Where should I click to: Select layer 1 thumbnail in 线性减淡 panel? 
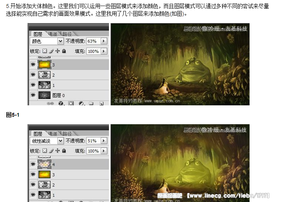pos(44,195)
